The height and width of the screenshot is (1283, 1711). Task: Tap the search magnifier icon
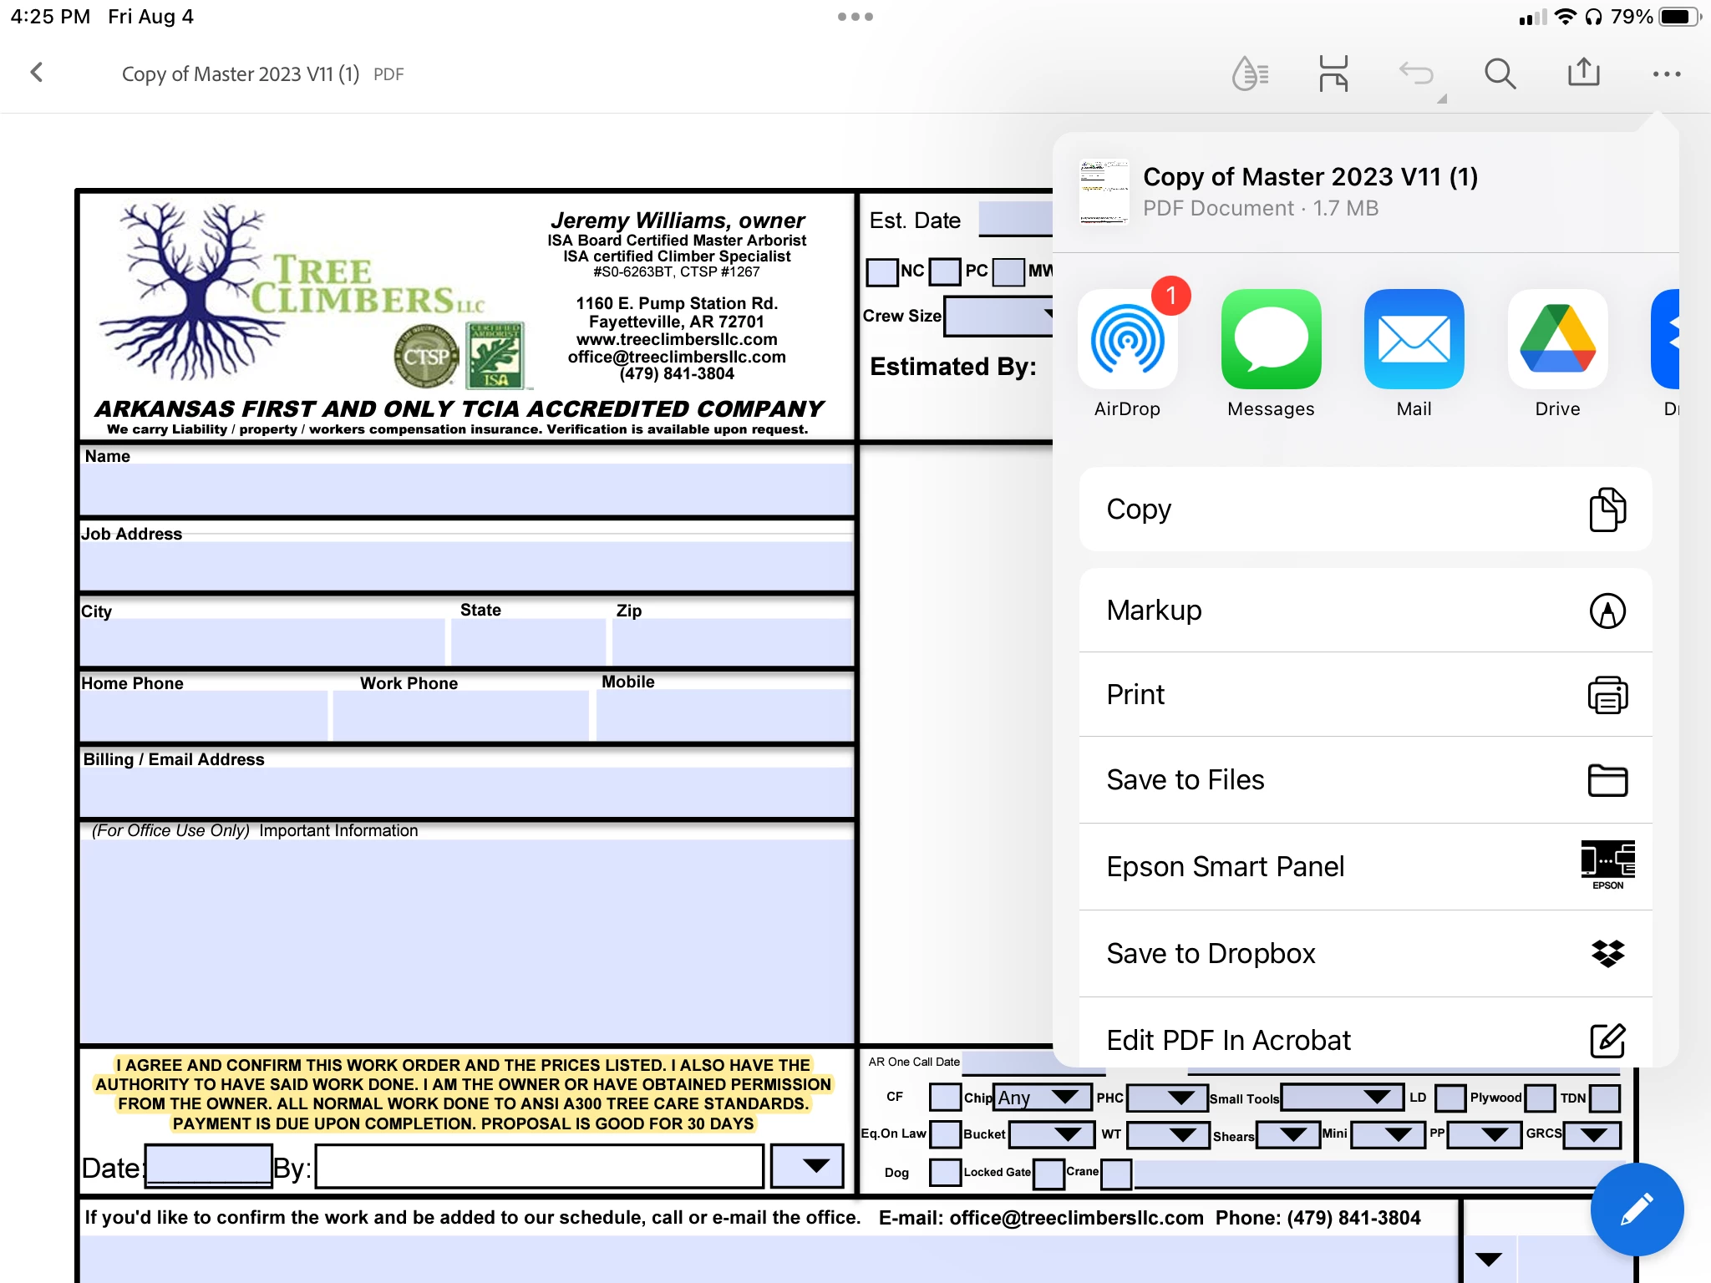[x=1500, y=74]
